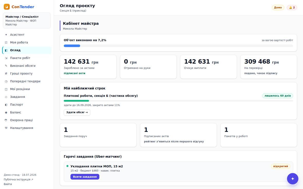Click the Взяти завдання button
Viewport: 303px width, 189px height.
tap(85, 177)
